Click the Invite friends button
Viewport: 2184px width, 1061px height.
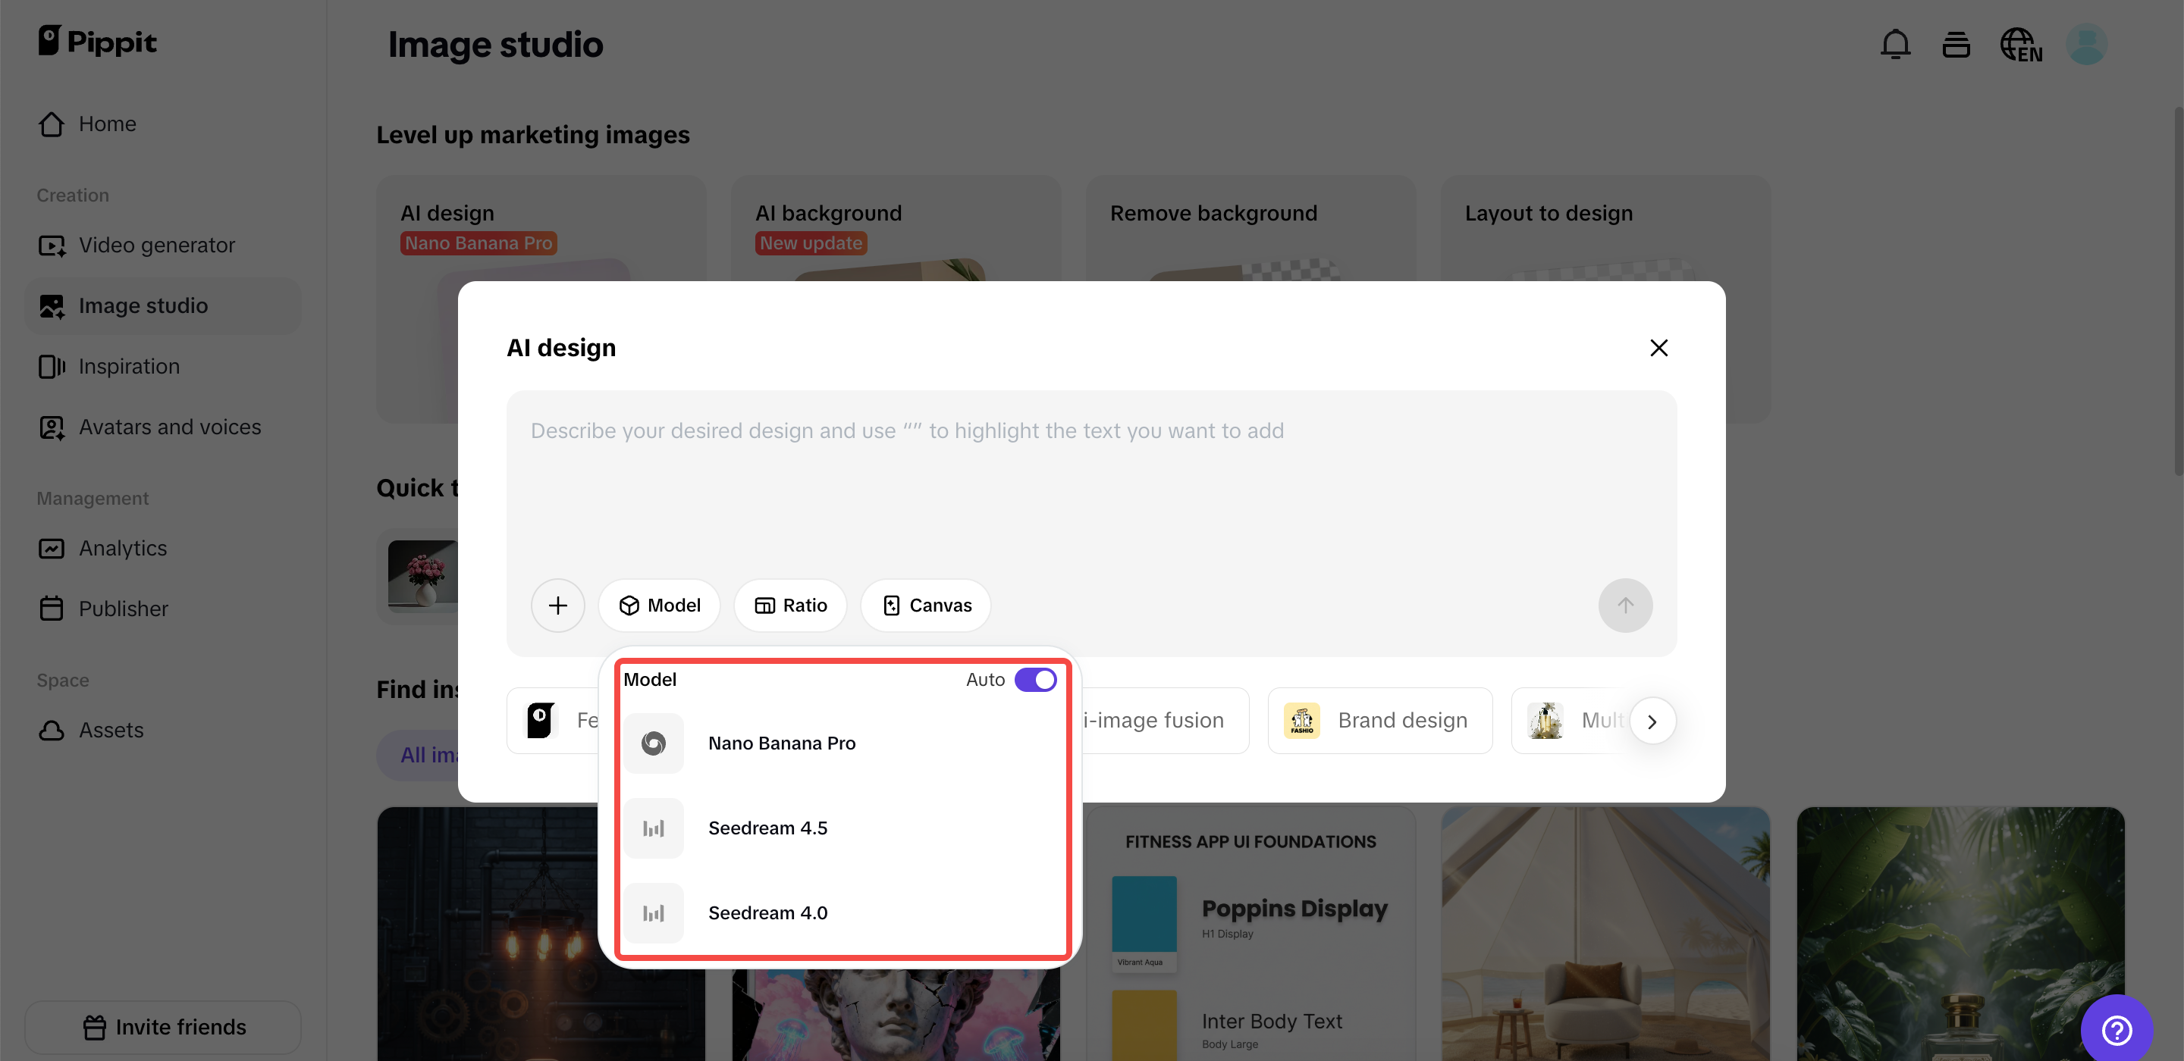[164, 1027]
